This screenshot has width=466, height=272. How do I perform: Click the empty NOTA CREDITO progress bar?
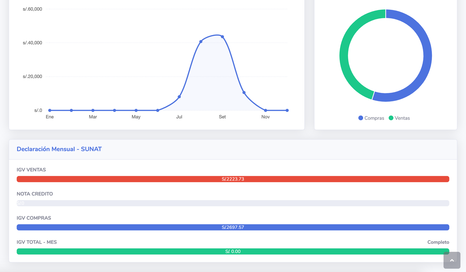[x=233, y=203]
